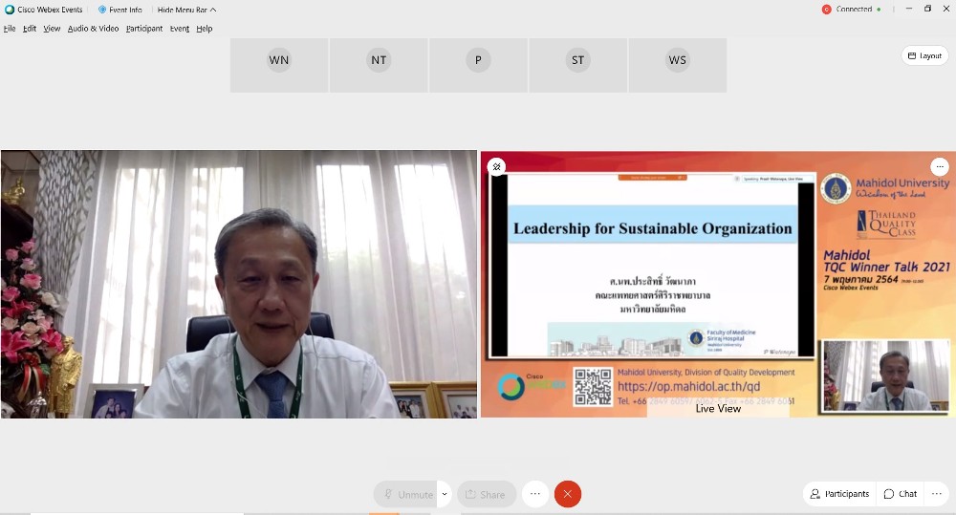
Task: Open the Audio & Video menu
Action: [x=93, y=29]
